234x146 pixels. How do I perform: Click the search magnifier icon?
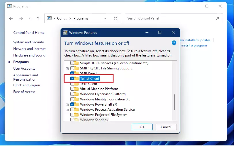pyautogui.click(x=218, y=18)
